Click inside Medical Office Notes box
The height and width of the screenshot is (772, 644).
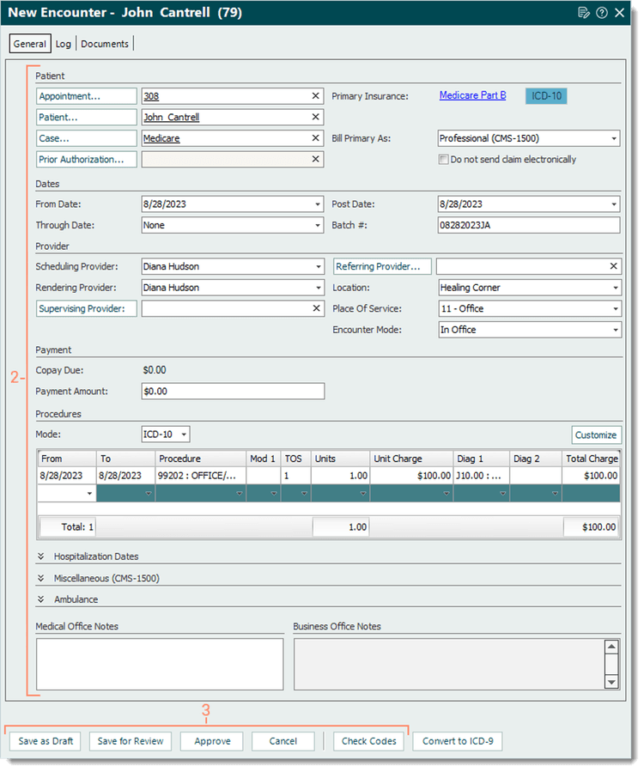pyautogui.click(x=160, y=665)
